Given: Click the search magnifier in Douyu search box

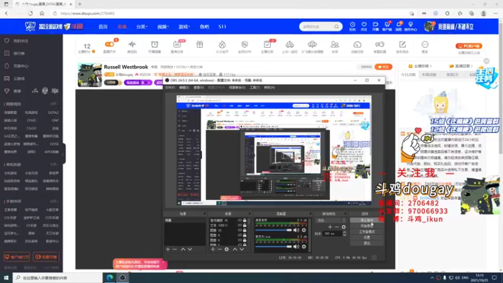Looking at the screenshot, I should click(x=336, y=26).
